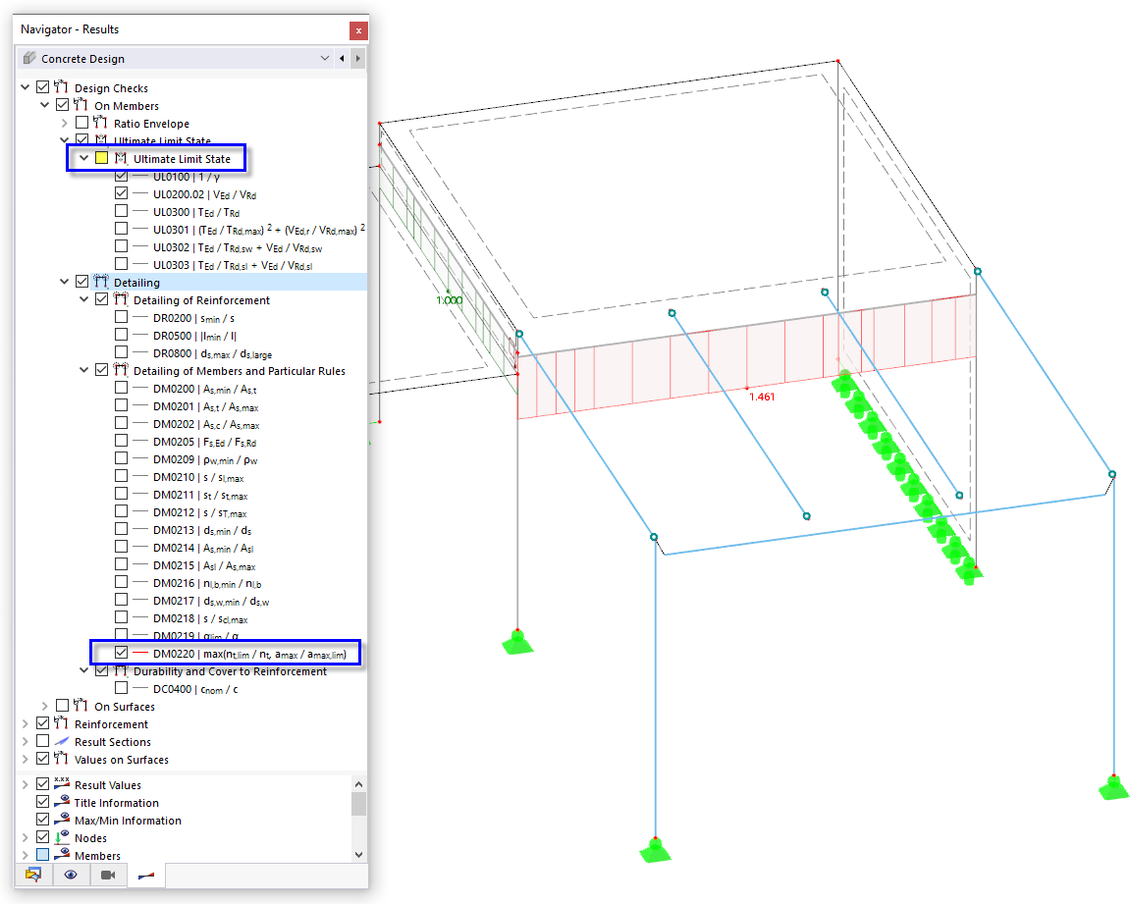1130x904 pixels.
Task: Enable the DR0200 smin/s check
Action: [120, 318]
